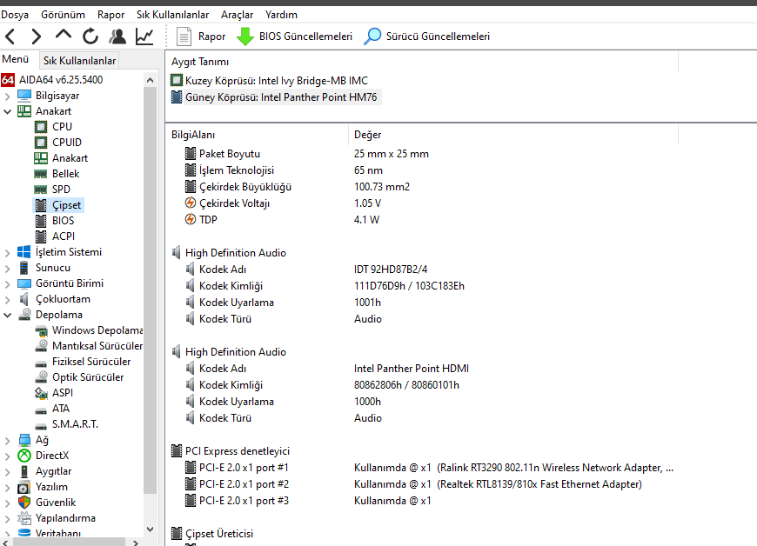Switch to the Sık Kullanılanlar tab
This screenshot has width=757, height=546.
pyautogui.click(x=80, y=61)
